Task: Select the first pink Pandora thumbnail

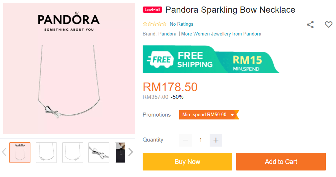Action: pyautogui.click(x=20, y=152)
